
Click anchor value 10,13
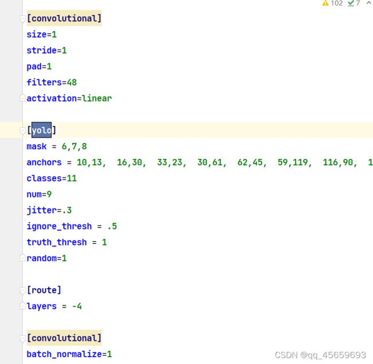(89, 162)
